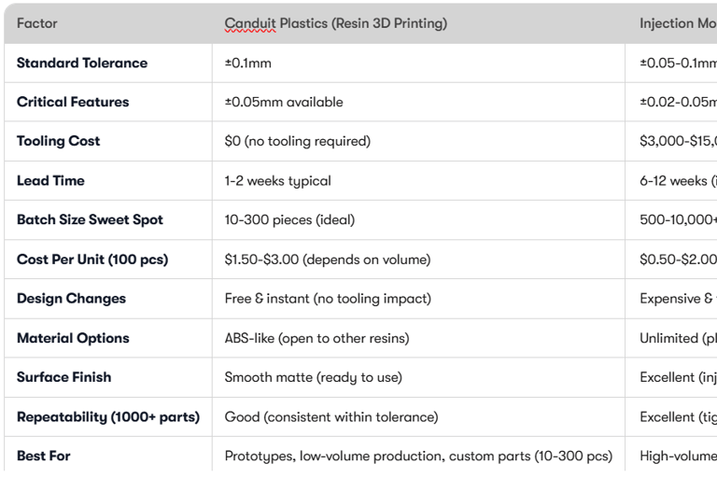This screenshot has width=717, height=478.
Task: Click the "Batch Size Sweet Spot" label
Action: [x=90, y=220]
